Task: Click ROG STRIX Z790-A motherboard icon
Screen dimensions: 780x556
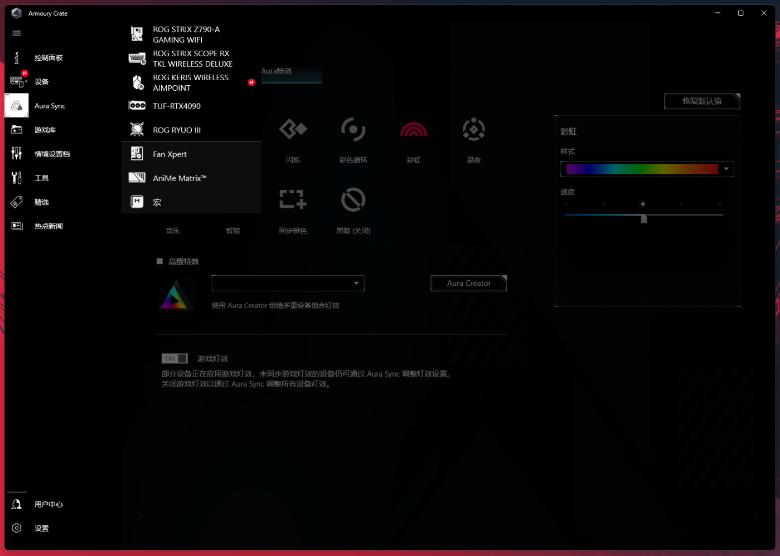Action: point(137,34)
